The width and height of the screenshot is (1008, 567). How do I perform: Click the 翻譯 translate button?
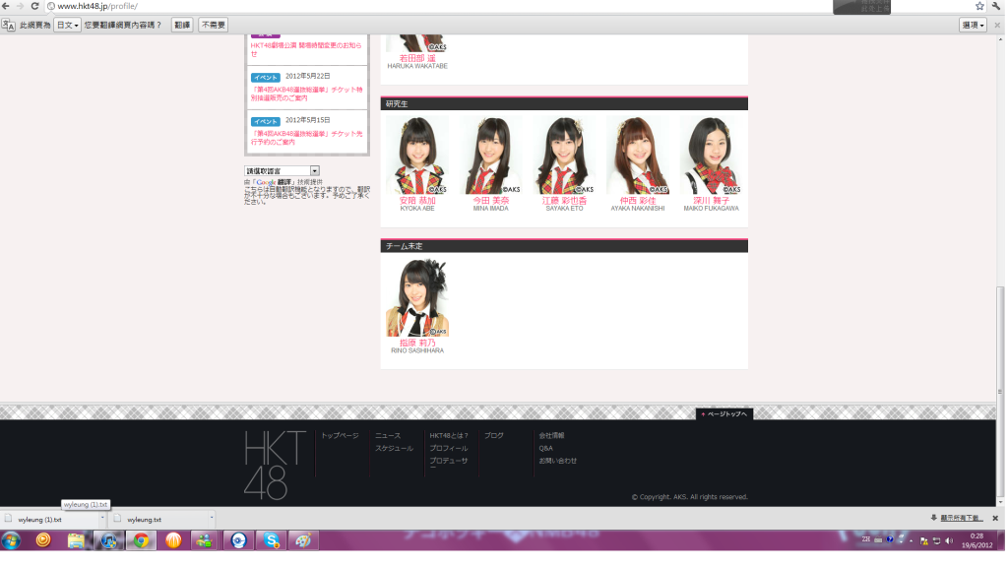click(182, 25)
